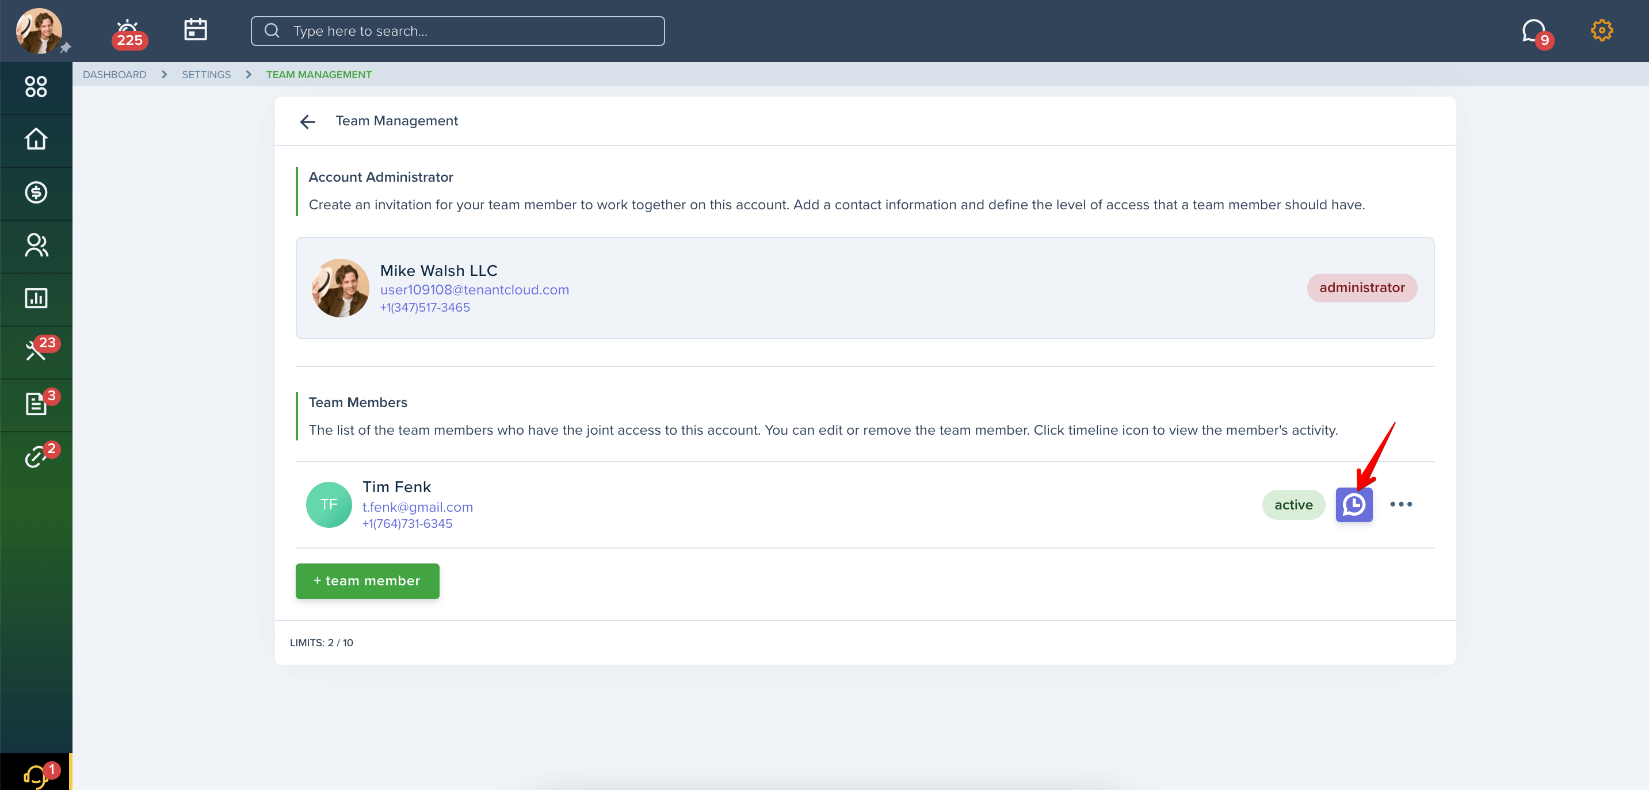Open the orange settings gear icon
The width and height of the screenshot is (1649, 790).
pyautogui.click(x=1602, y=30)
